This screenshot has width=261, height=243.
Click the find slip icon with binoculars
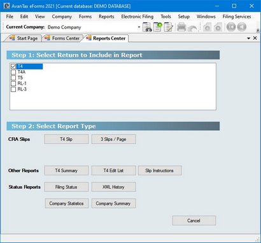[x=147, y=27]
